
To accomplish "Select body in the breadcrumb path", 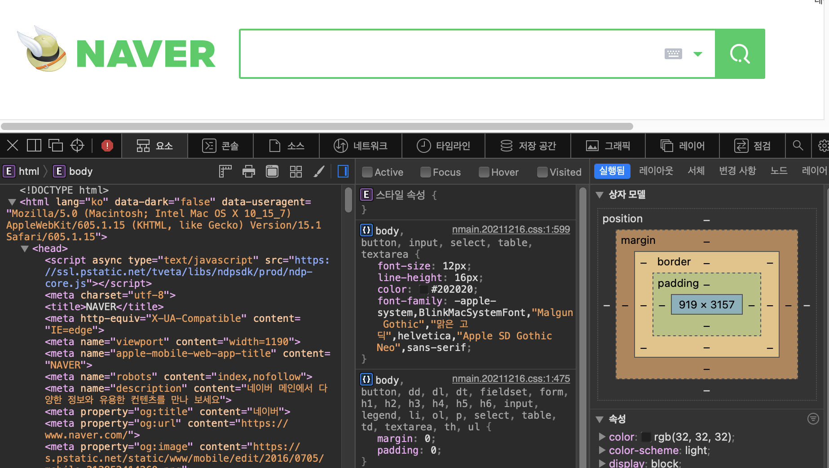I will tap(73, 171).
